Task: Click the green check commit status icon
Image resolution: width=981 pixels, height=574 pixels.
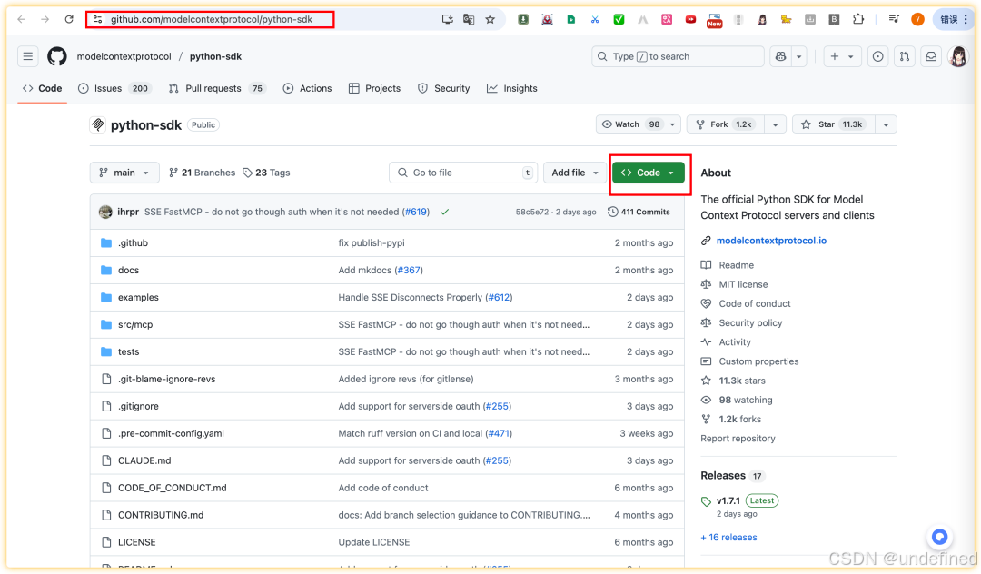Action: click(444, 212)
